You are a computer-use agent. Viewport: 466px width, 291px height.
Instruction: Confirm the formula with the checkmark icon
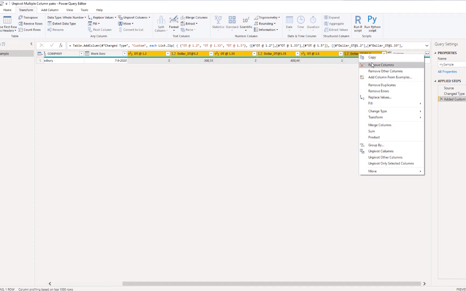(52, 45)
